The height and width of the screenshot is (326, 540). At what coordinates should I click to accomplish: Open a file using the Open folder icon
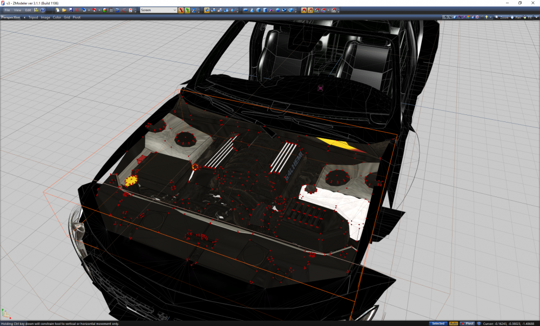(x=64, y=9)
